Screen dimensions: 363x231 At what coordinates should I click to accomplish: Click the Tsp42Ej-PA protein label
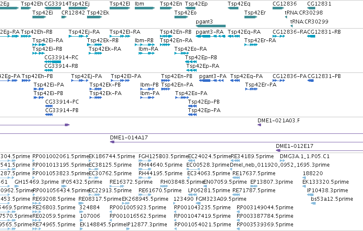click(87, 76)
